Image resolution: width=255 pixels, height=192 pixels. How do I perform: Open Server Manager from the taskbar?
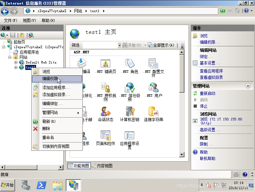[x=26, y=185]
